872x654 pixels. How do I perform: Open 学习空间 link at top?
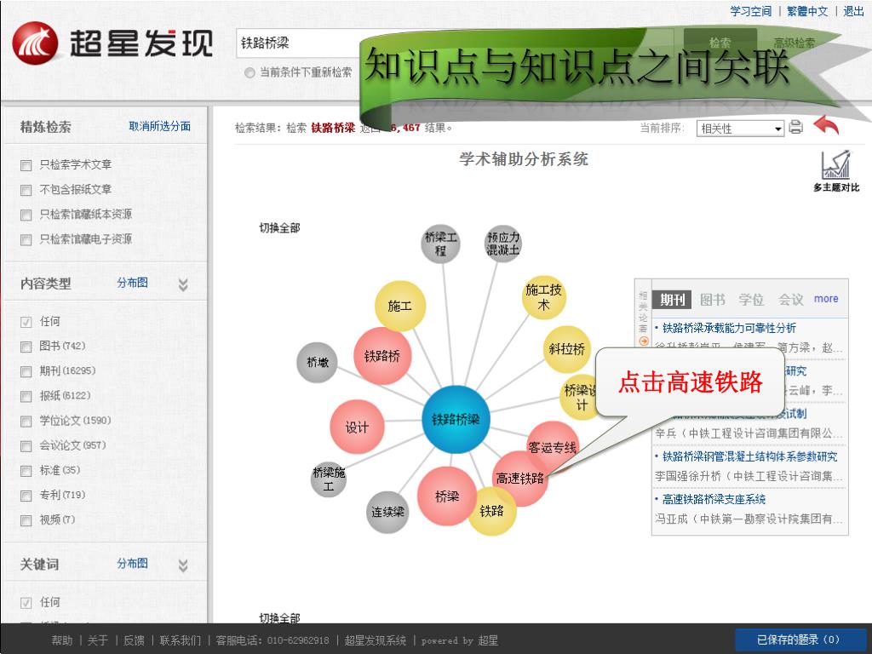click(x=751, y=11)
